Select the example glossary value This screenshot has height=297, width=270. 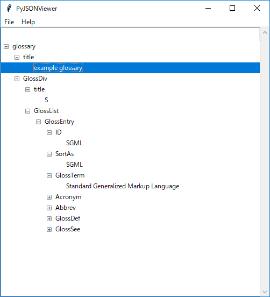pyautogui.click(x=58, y=68)
